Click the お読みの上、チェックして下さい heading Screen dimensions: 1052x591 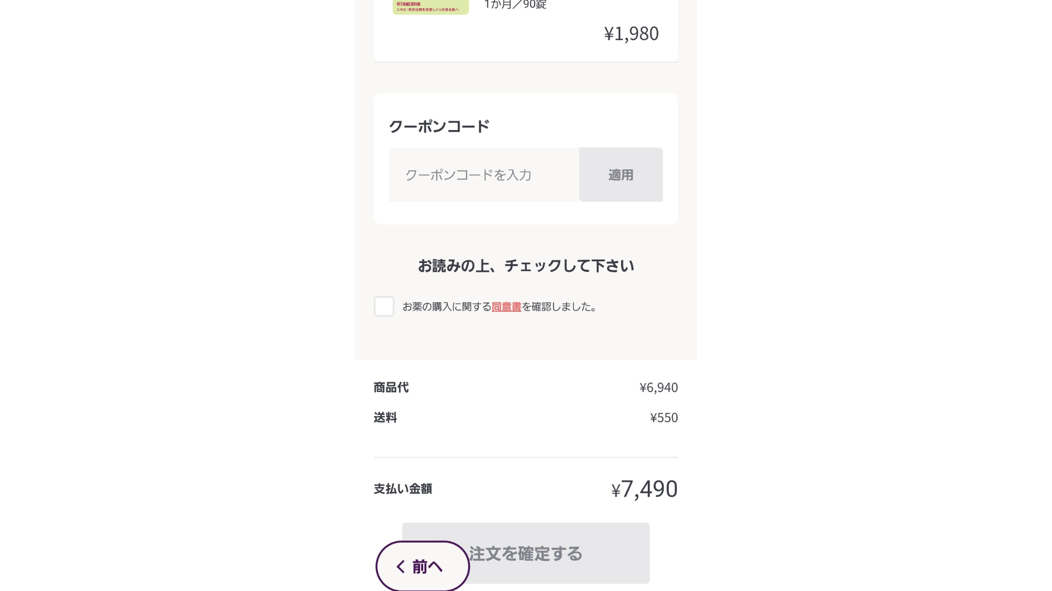tap(525, 266)
